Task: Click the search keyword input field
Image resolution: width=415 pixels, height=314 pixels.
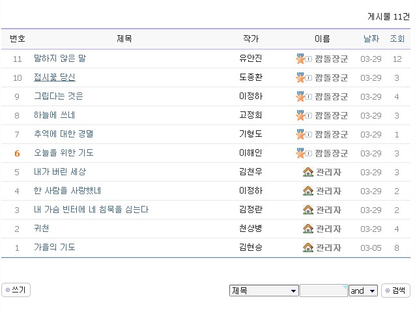Action: tap(323, 291)
